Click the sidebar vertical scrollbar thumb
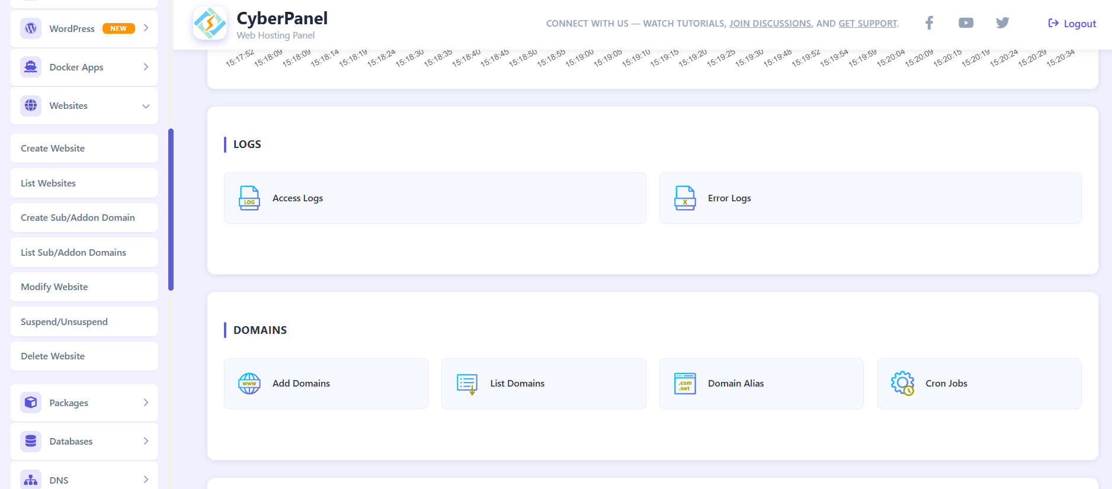1112x489 pixels. [171, 210]
